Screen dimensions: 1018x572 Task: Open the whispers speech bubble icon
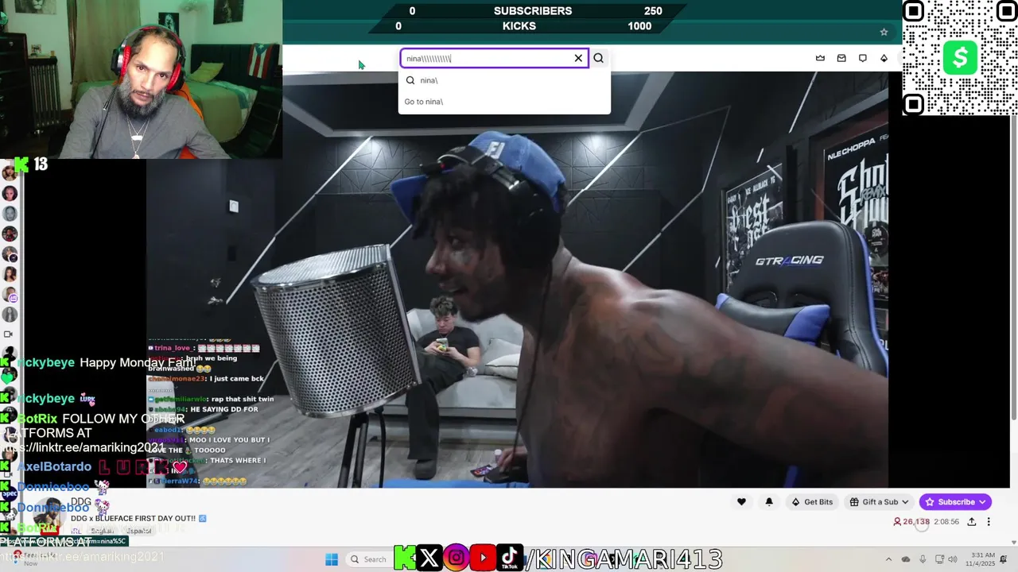(x=862, y=58)
